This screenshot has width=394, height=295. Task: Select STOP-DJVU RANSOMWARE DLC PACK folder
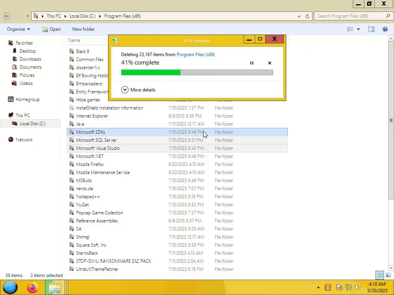click(114, 261)
